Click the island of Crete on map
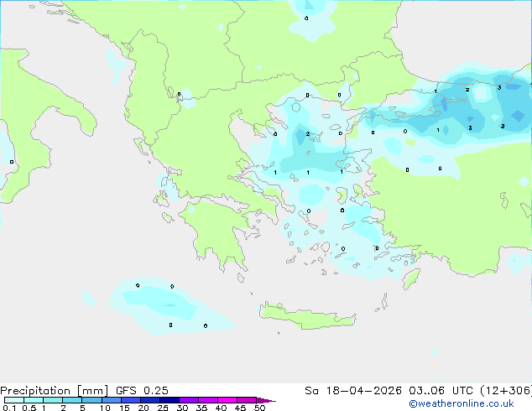The height and width of the screenshot is (411, 532). click(308, 316)
